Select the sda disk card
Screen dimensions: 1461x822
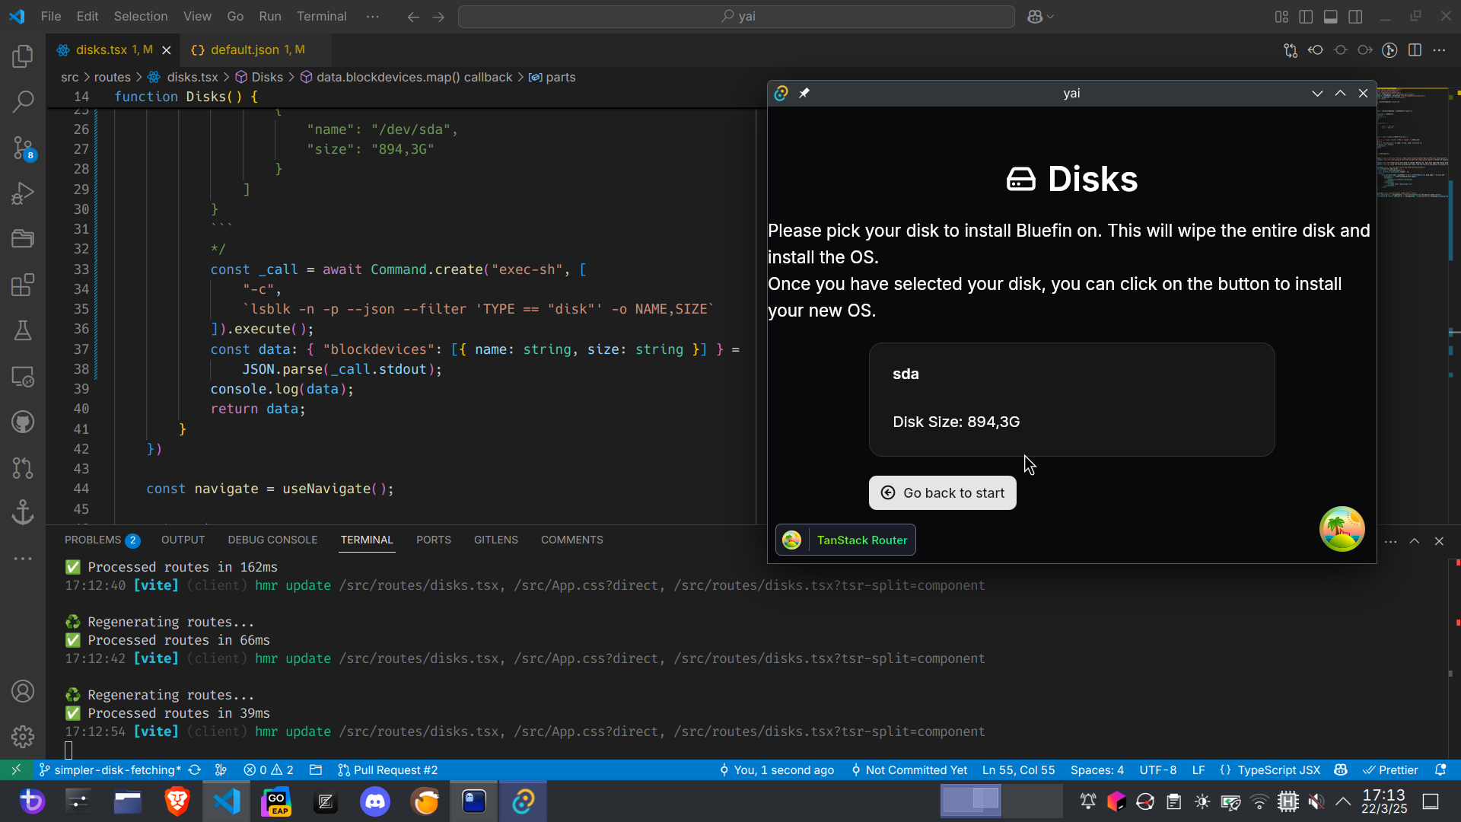(x=1071, y=399)
